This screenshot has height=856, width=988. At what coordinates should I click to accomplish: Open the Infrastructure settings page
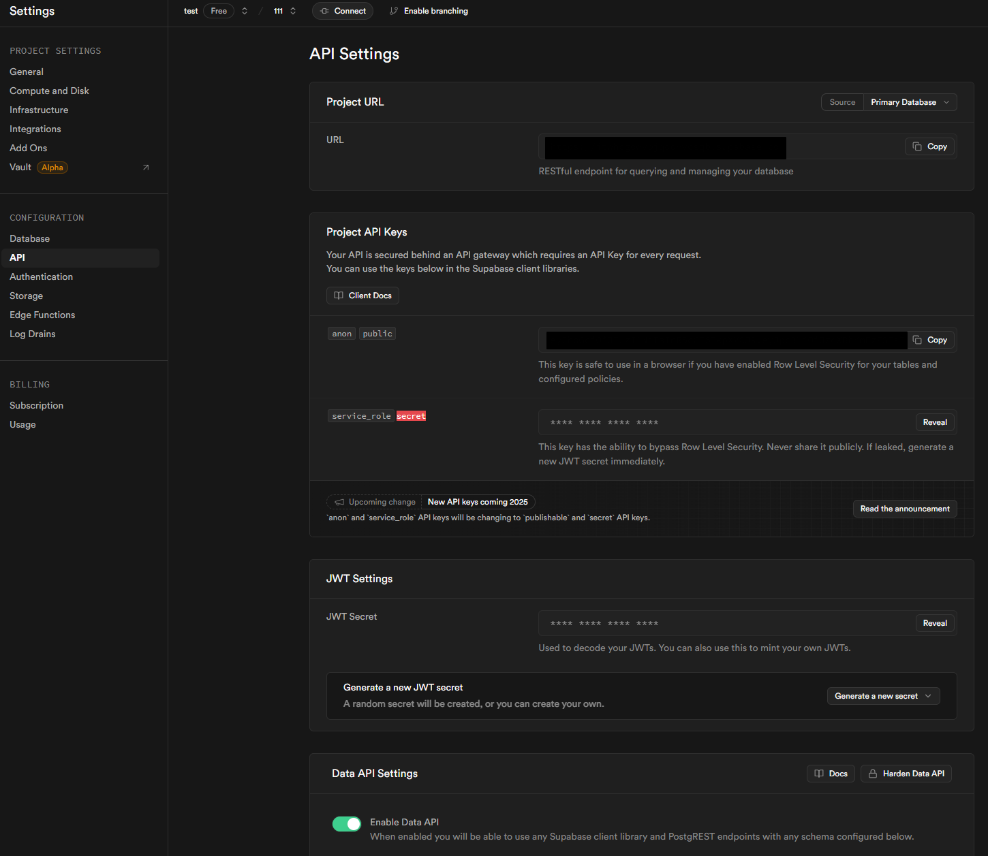pos(39,110)
